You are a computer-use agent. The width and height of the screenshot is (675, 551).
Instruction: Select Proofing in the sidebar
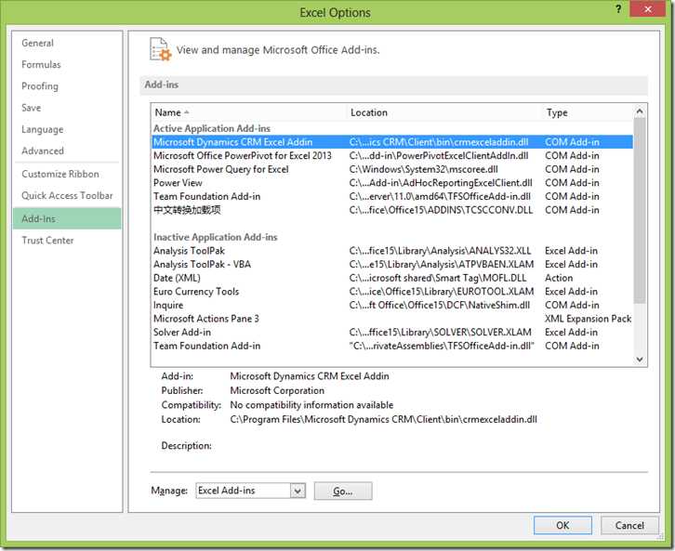coord(67,86)
